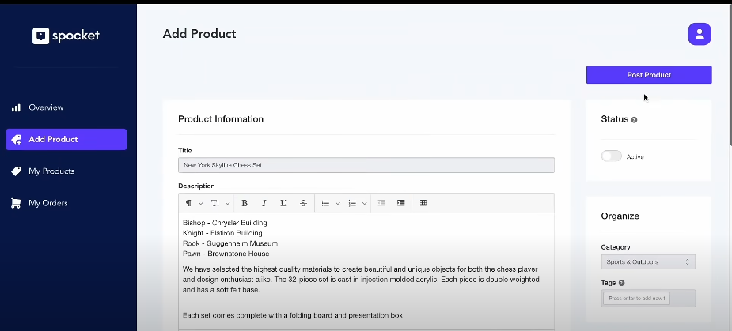Click the 'Product Information' heading
732x331 pixels.
pos(221,119)
